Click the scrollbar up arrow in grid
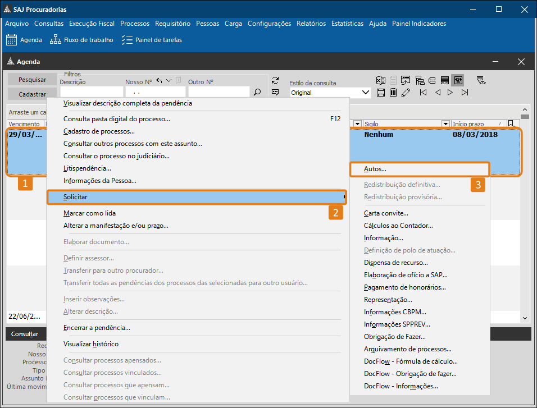Image resolution: width=537 pixels, height=408 pixels. pyautogui.click(x=525, y=110)
